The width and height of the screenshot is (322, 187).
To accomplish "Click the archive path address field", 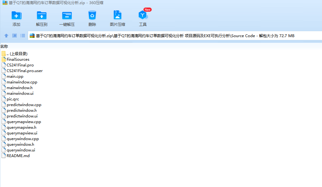I will click(x=175, y=36).
